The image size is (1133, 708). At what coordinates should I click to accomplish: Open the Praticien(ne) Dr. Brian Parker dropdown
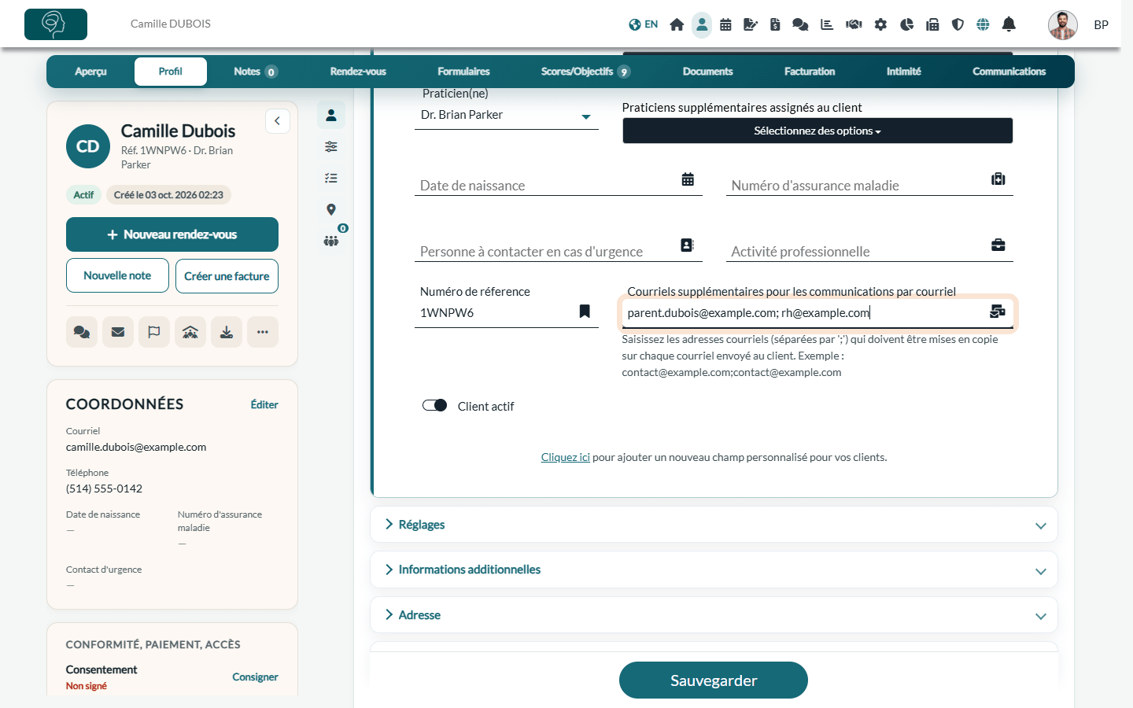506,115
